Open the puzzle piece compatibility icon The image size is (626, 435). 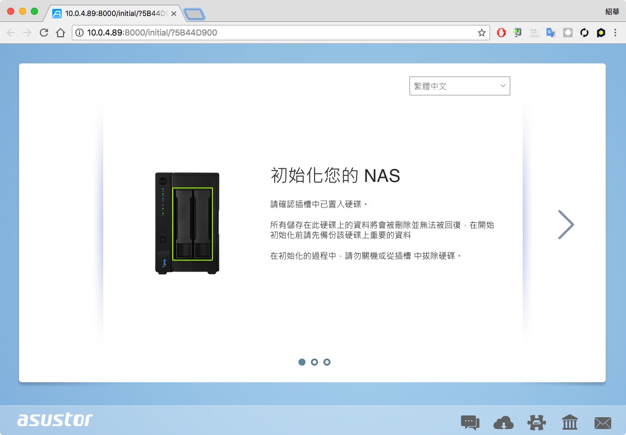pos(536,422)
